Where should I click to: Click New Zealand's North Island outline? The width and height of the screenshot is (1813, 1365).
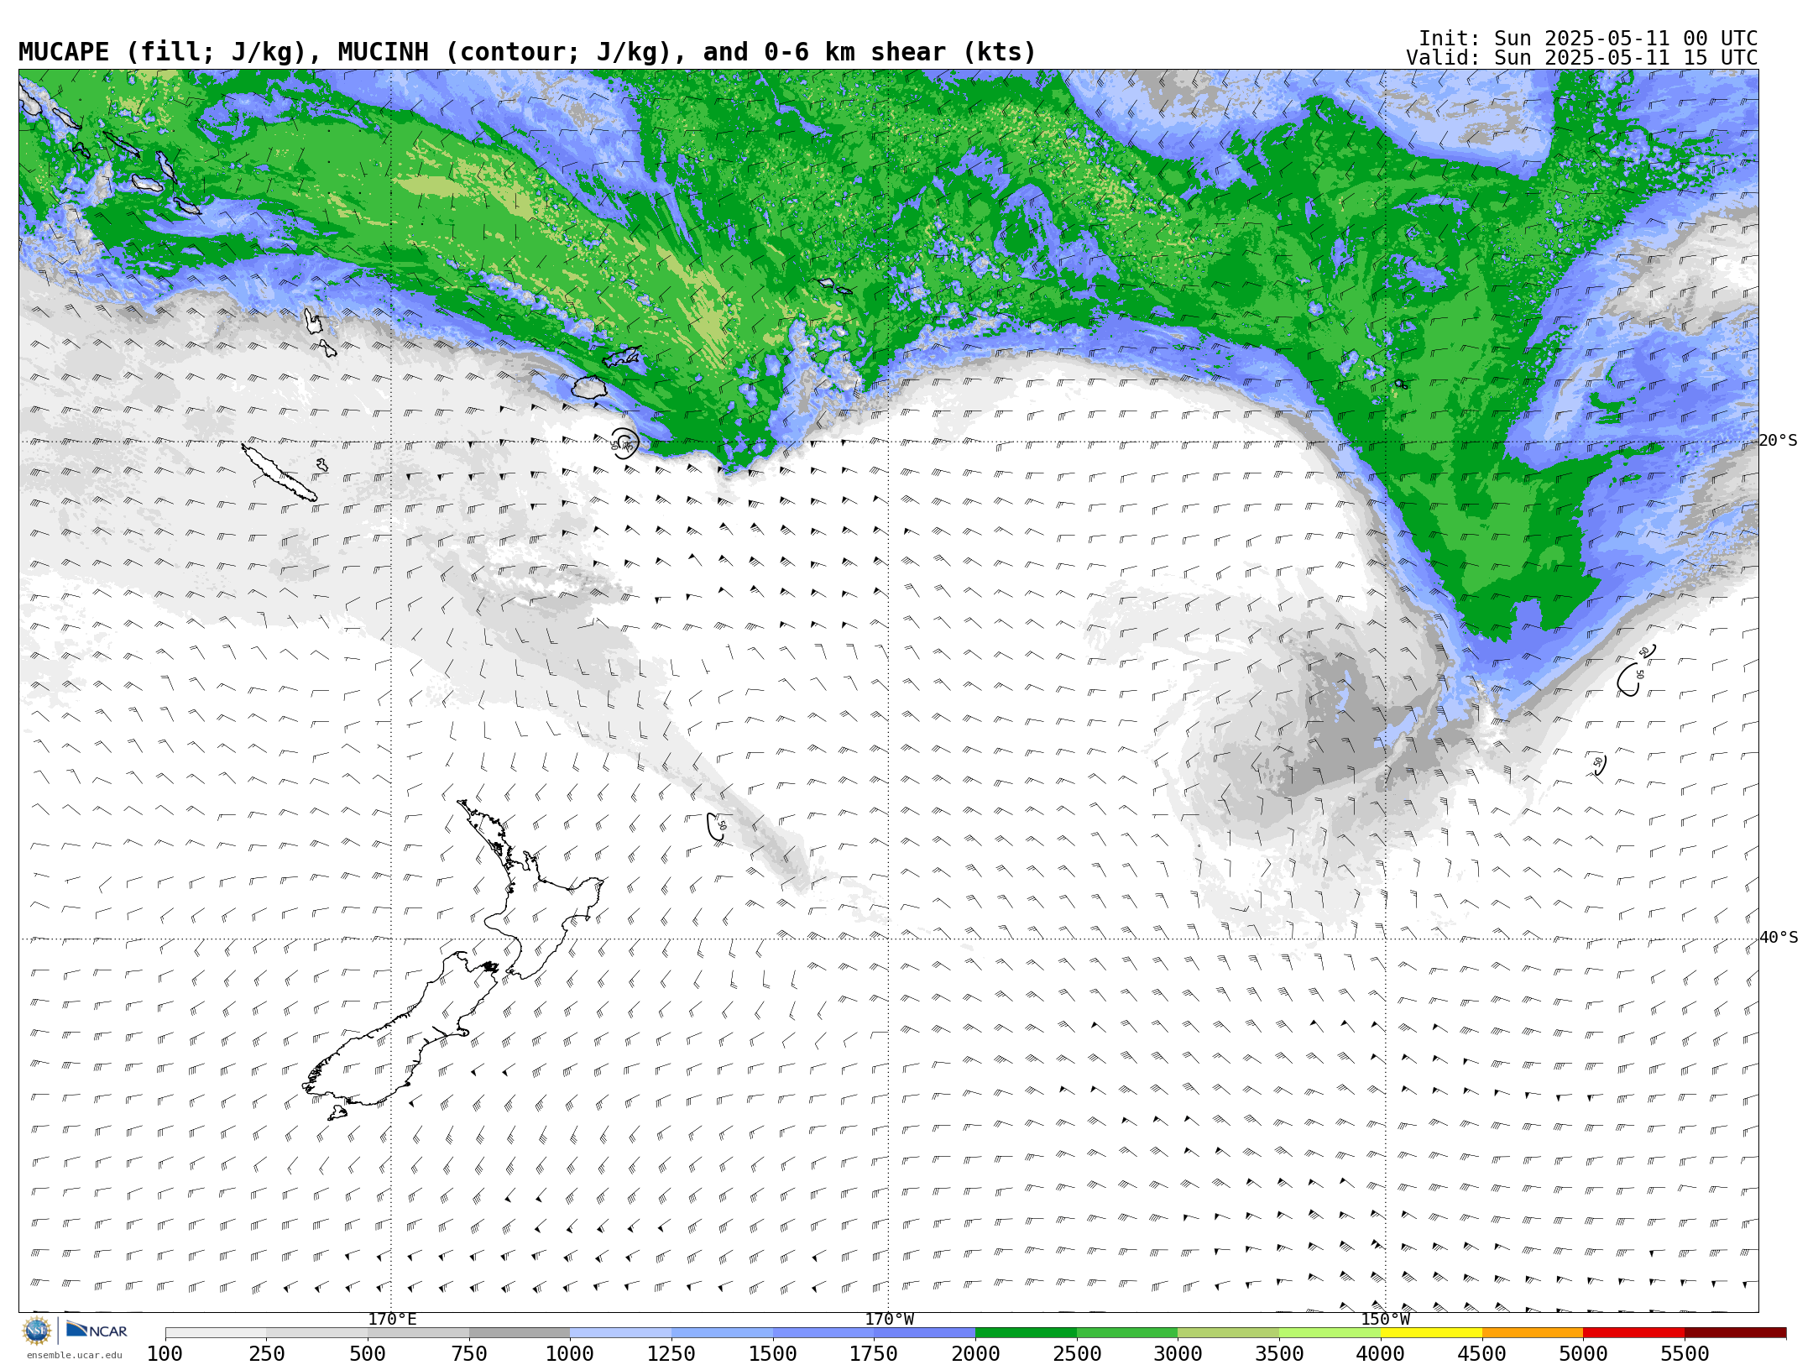point(529,890)
